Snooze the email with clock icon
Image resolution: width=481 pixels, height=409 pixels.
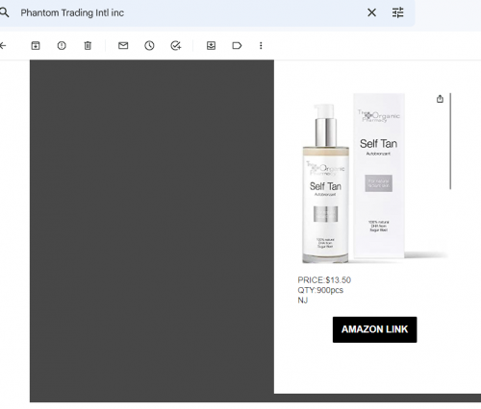pos(149,46)
